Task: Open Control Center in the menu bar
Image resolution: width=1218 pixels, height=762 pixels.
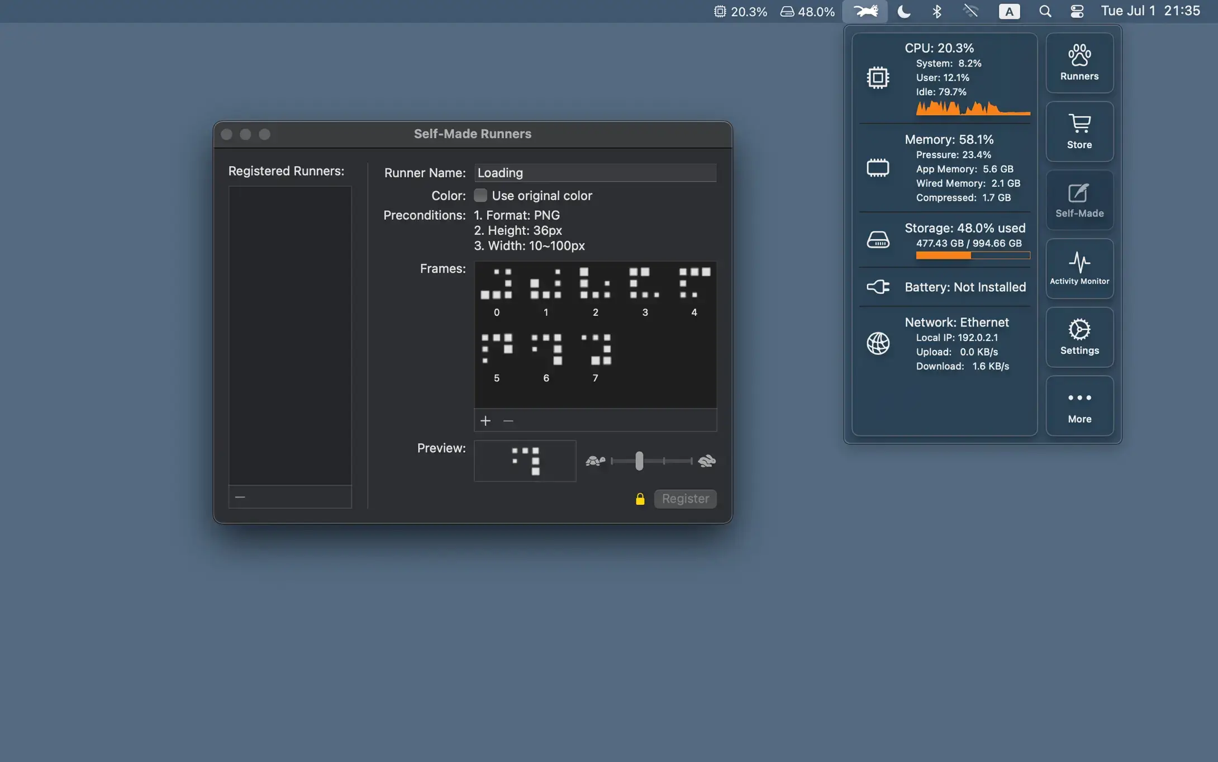Action: tap(1077, 11)
